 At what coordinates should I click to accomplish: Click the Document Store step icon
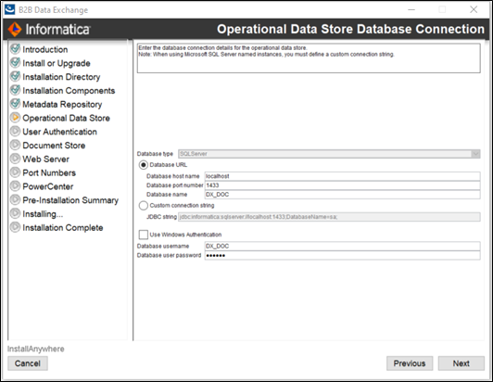click(x=15, y=145)
